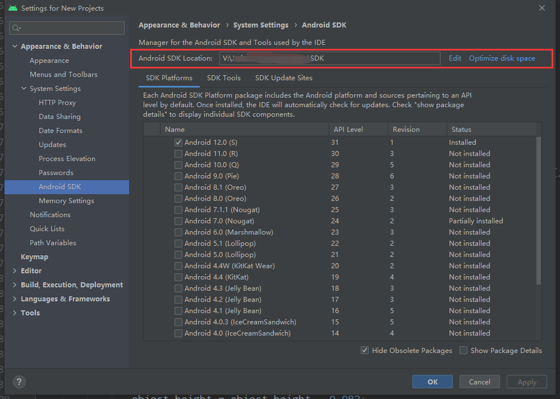This screenshot has height=399, width=560.
Task: Click the Android Studio logo icon in title bar
Action: coord(13,8)
